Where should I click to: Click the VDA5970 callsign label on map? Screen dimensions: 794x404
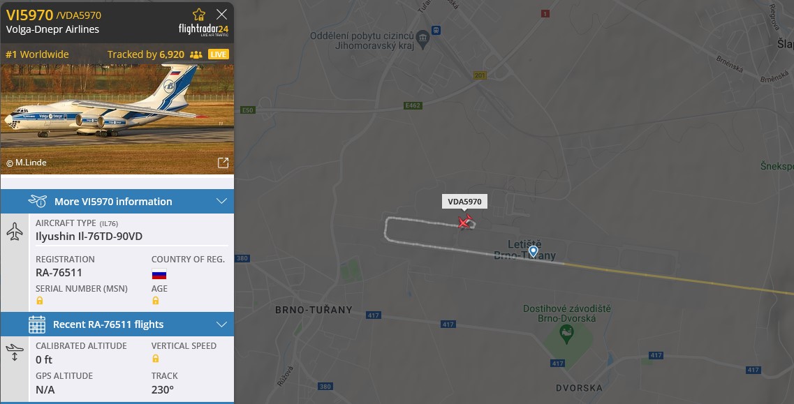pyautogui.click(x=465, y=202)
